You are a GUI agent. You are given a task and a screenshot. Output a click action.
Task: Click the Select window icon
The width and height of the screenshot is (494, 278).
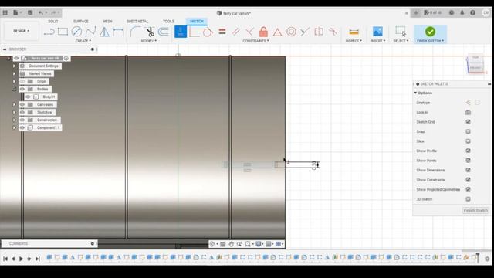pyautogui.click(x=401, y=32)
